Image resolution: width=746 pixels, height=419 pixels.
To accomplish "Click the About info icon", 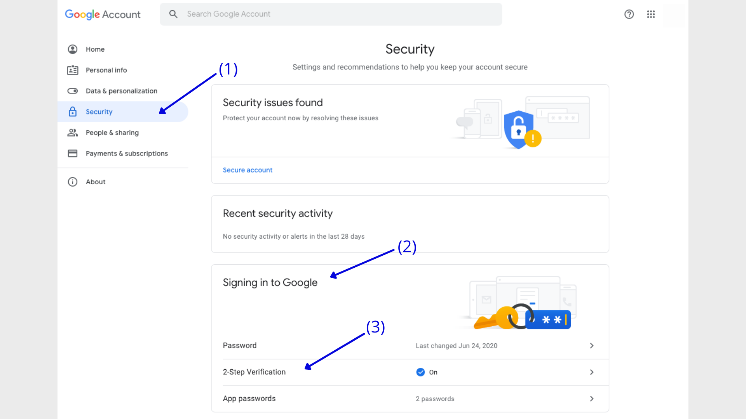I will (73, 182).
